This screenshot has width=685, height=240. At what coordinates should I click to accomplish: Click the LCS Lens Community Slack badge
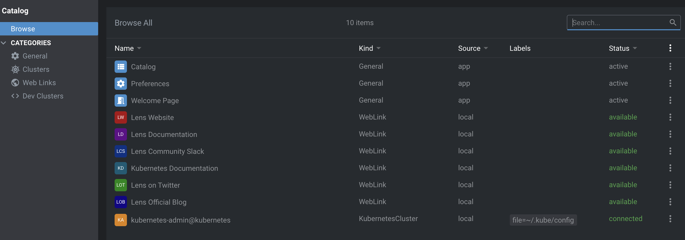pos(121,151)
